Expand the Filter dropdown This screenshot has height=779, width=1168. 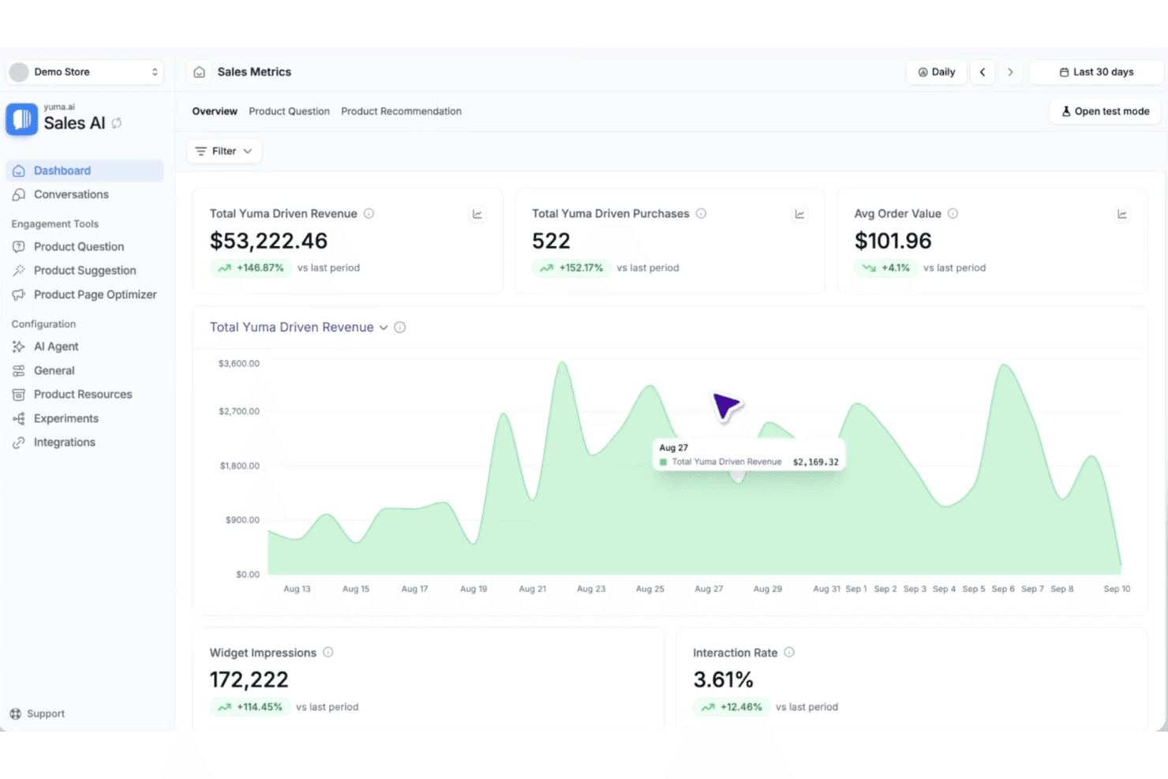(224, 151)
